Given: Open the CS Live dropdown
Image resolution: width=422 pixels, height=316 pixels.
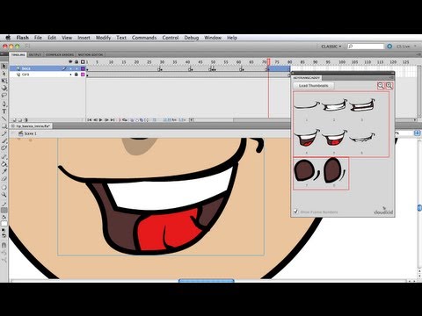Looking at the screenshot, I should point(407,47).
